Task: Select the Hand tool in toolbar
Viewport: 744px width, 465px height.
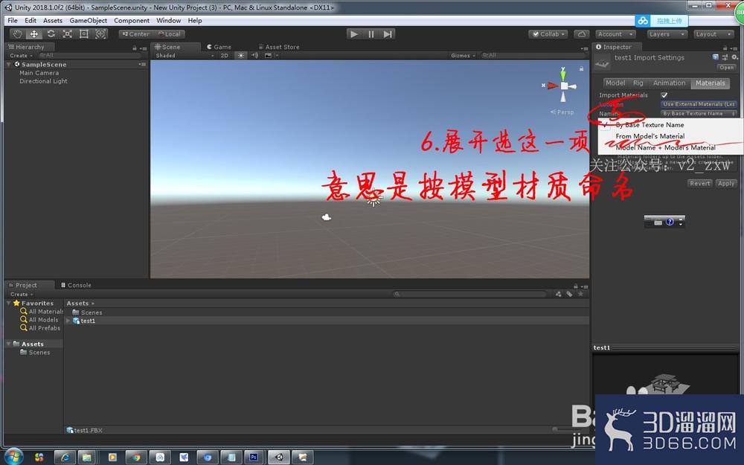Action: point(18,34)
